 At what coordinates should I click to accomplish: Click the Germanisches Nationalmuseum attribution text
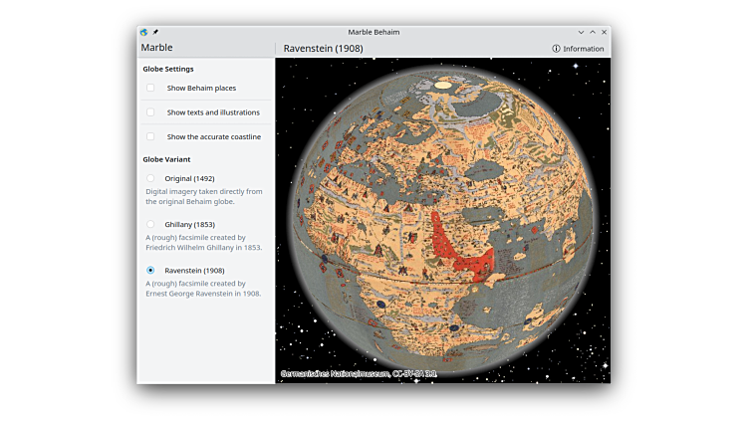(x=359, y=373)
